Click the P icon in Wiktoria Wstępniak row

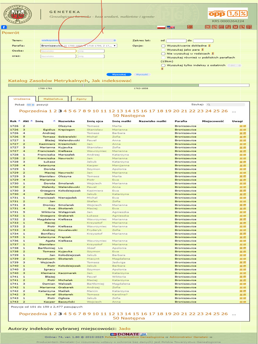coord(245,212)
